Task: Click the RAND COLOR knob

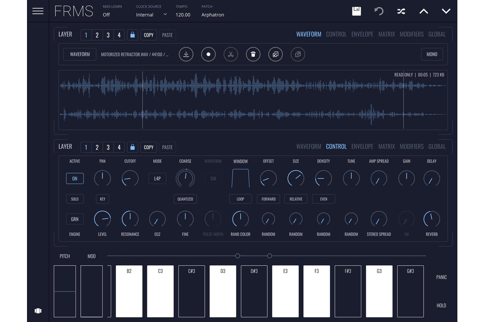Action: coord(240,219)
